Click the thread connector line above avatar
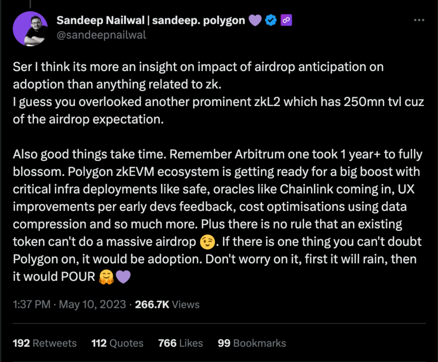 tap(30, 4)
